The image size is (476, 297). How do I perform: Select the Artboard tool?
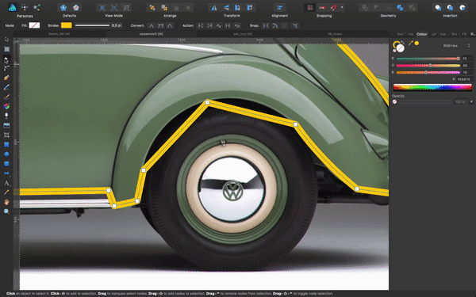pyautogui.click(x=6, y=49)
